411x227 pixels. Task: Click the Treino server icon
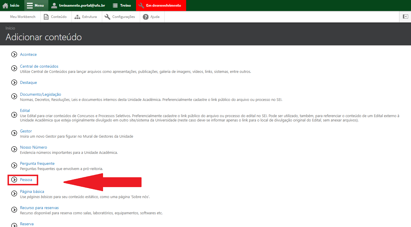[x=115, y=5]
